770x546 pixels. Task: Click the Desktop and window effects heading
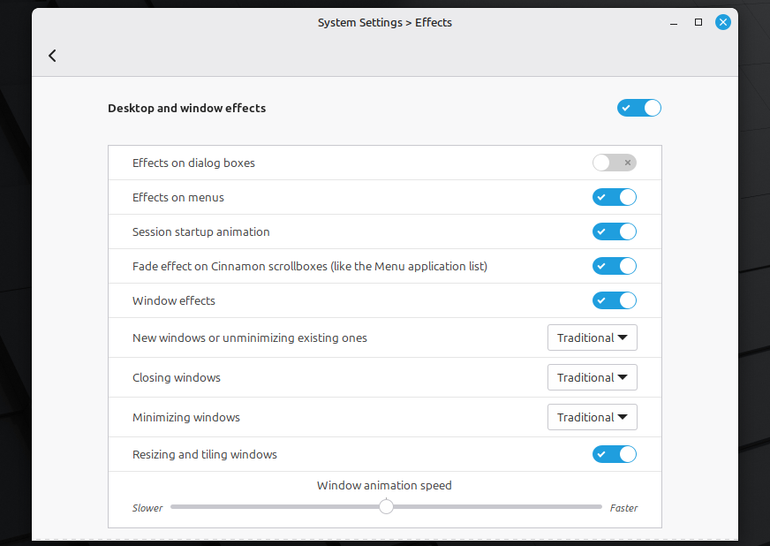click(x=186, y=108)
